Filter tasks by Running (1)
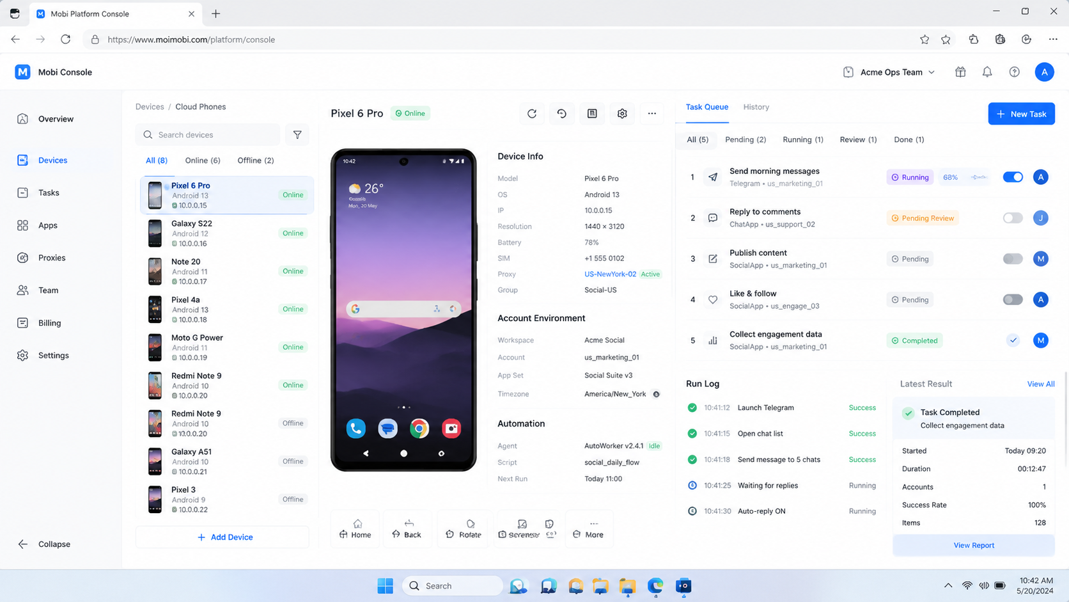1069x602 pixels. pos(803,139)
